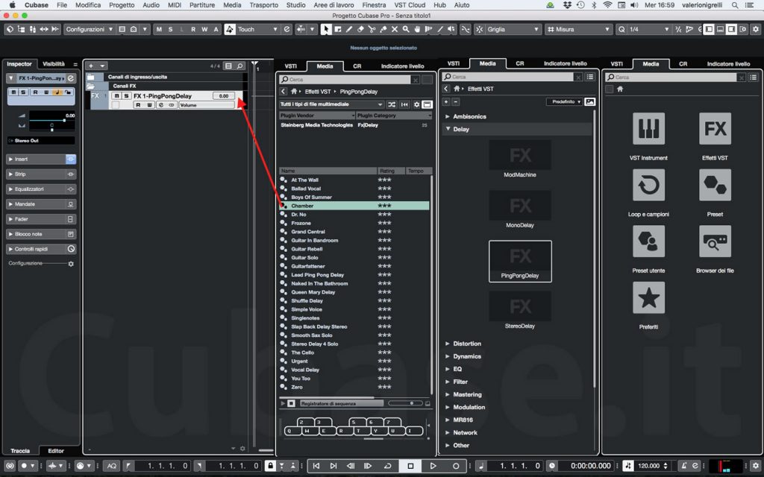Open preset browser settings gear

coord(416,104)
